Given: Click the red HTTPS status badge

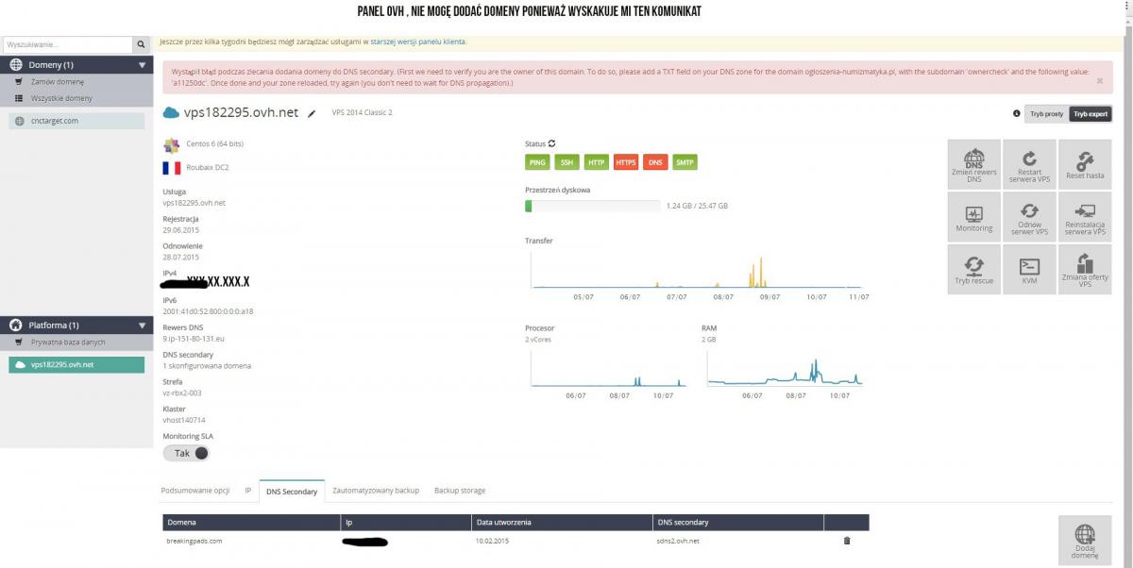Looking at the screenshot, I should (626, 162).
